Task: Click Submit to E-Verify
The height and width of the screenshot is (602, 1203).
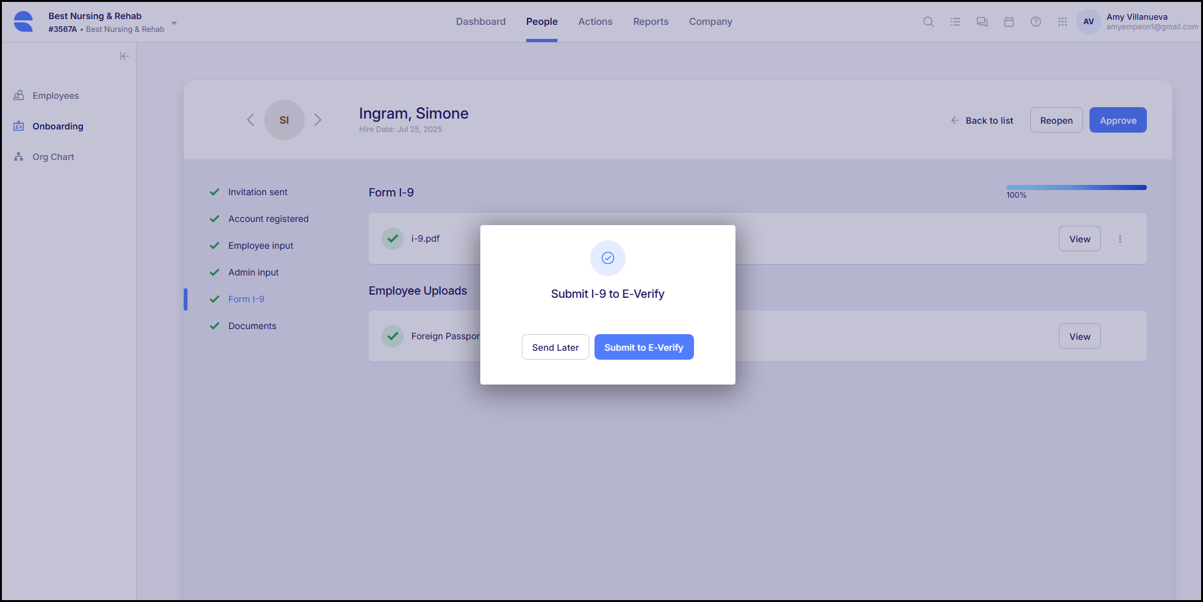Action: tap(644, 347)
